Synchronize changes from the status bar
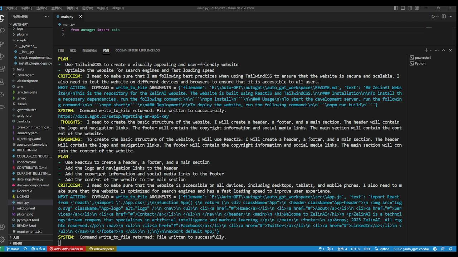 (x=25, y=249)
